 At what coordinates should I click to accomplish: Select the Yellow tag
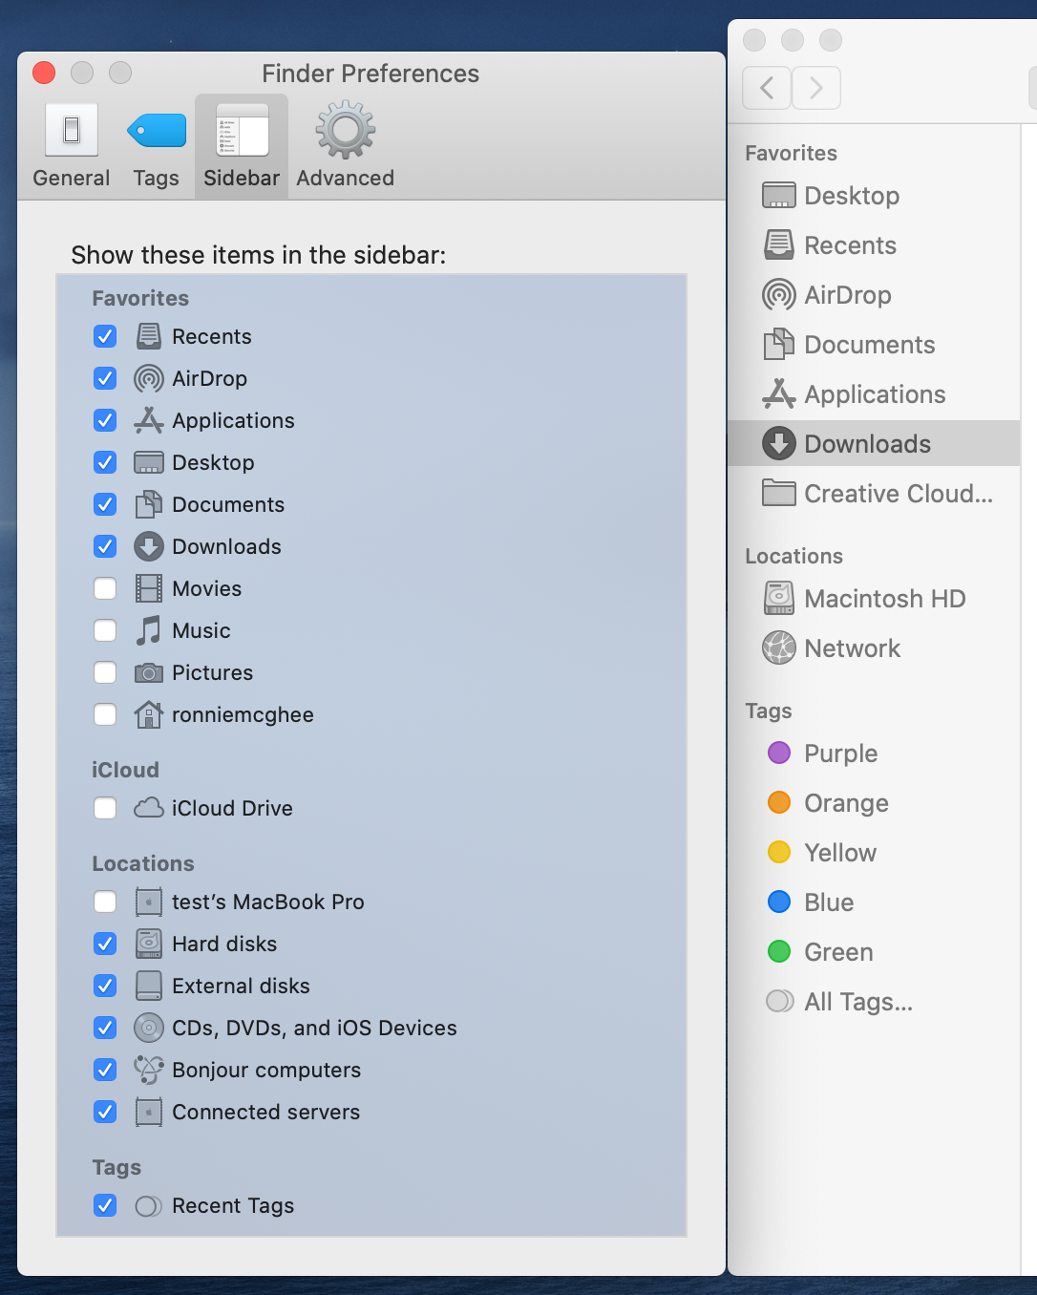(x=874, y=853)
